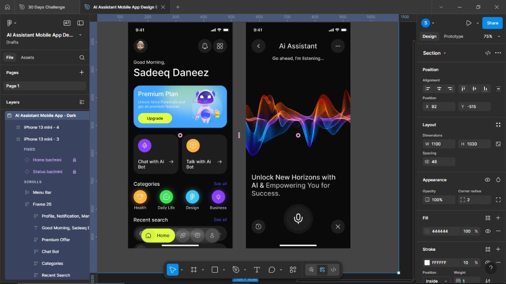This screenshot has width=506, height=284.
Task: Open user avatar S dropdown chevron
Action: pyautogui.click(x=433, y=23)
